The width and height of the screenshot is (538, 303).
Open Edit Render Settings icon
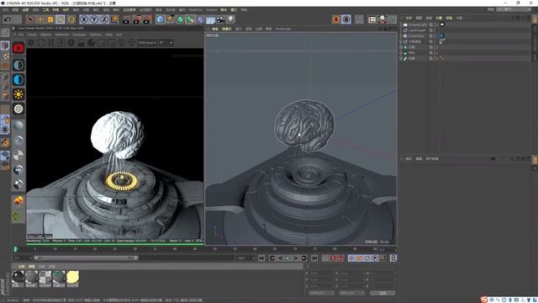pyautogui.click(x=147, y=19)
